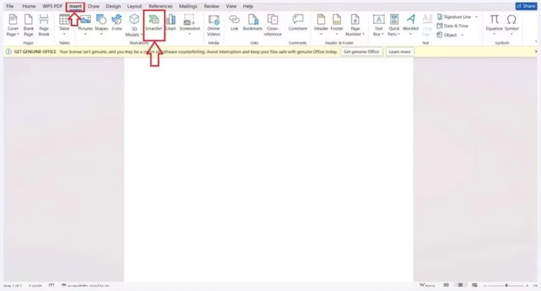
Task: Click the Share button
Action: pyautogui.click(x=526, y=6)
